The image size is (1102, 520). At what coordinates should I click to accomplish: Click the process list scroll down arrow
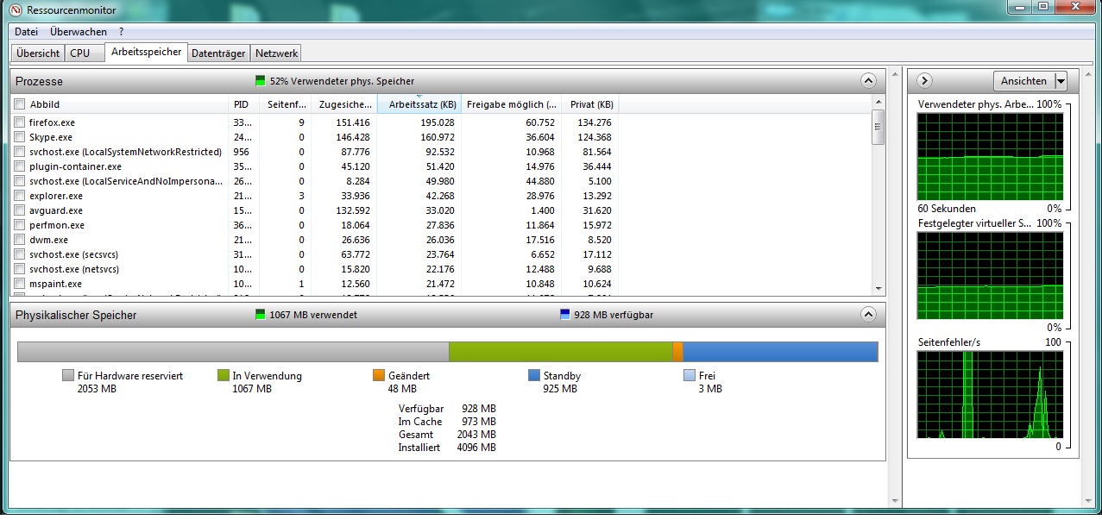coord(878,289)
